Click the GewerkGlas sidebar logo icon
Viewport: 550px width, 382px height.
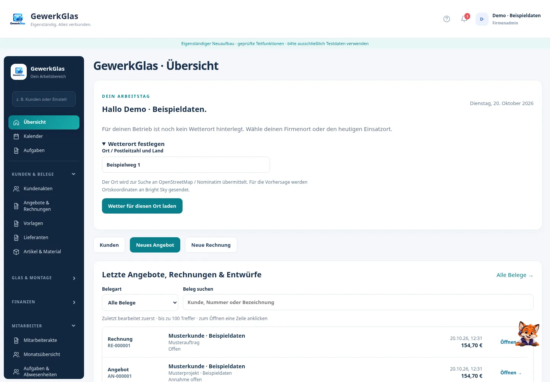pos(19,72)
